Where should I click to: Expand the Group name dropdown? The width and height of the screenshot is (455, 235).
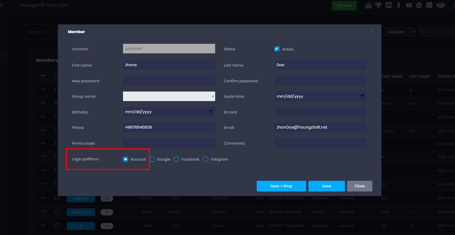point(169,96)
